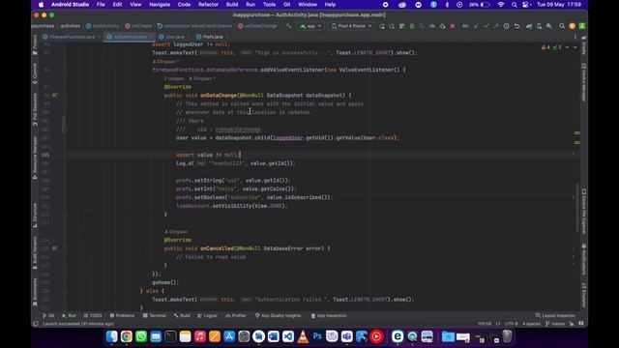Switch to the User.java tab
The image size is (619, 348).
[174, 37]
